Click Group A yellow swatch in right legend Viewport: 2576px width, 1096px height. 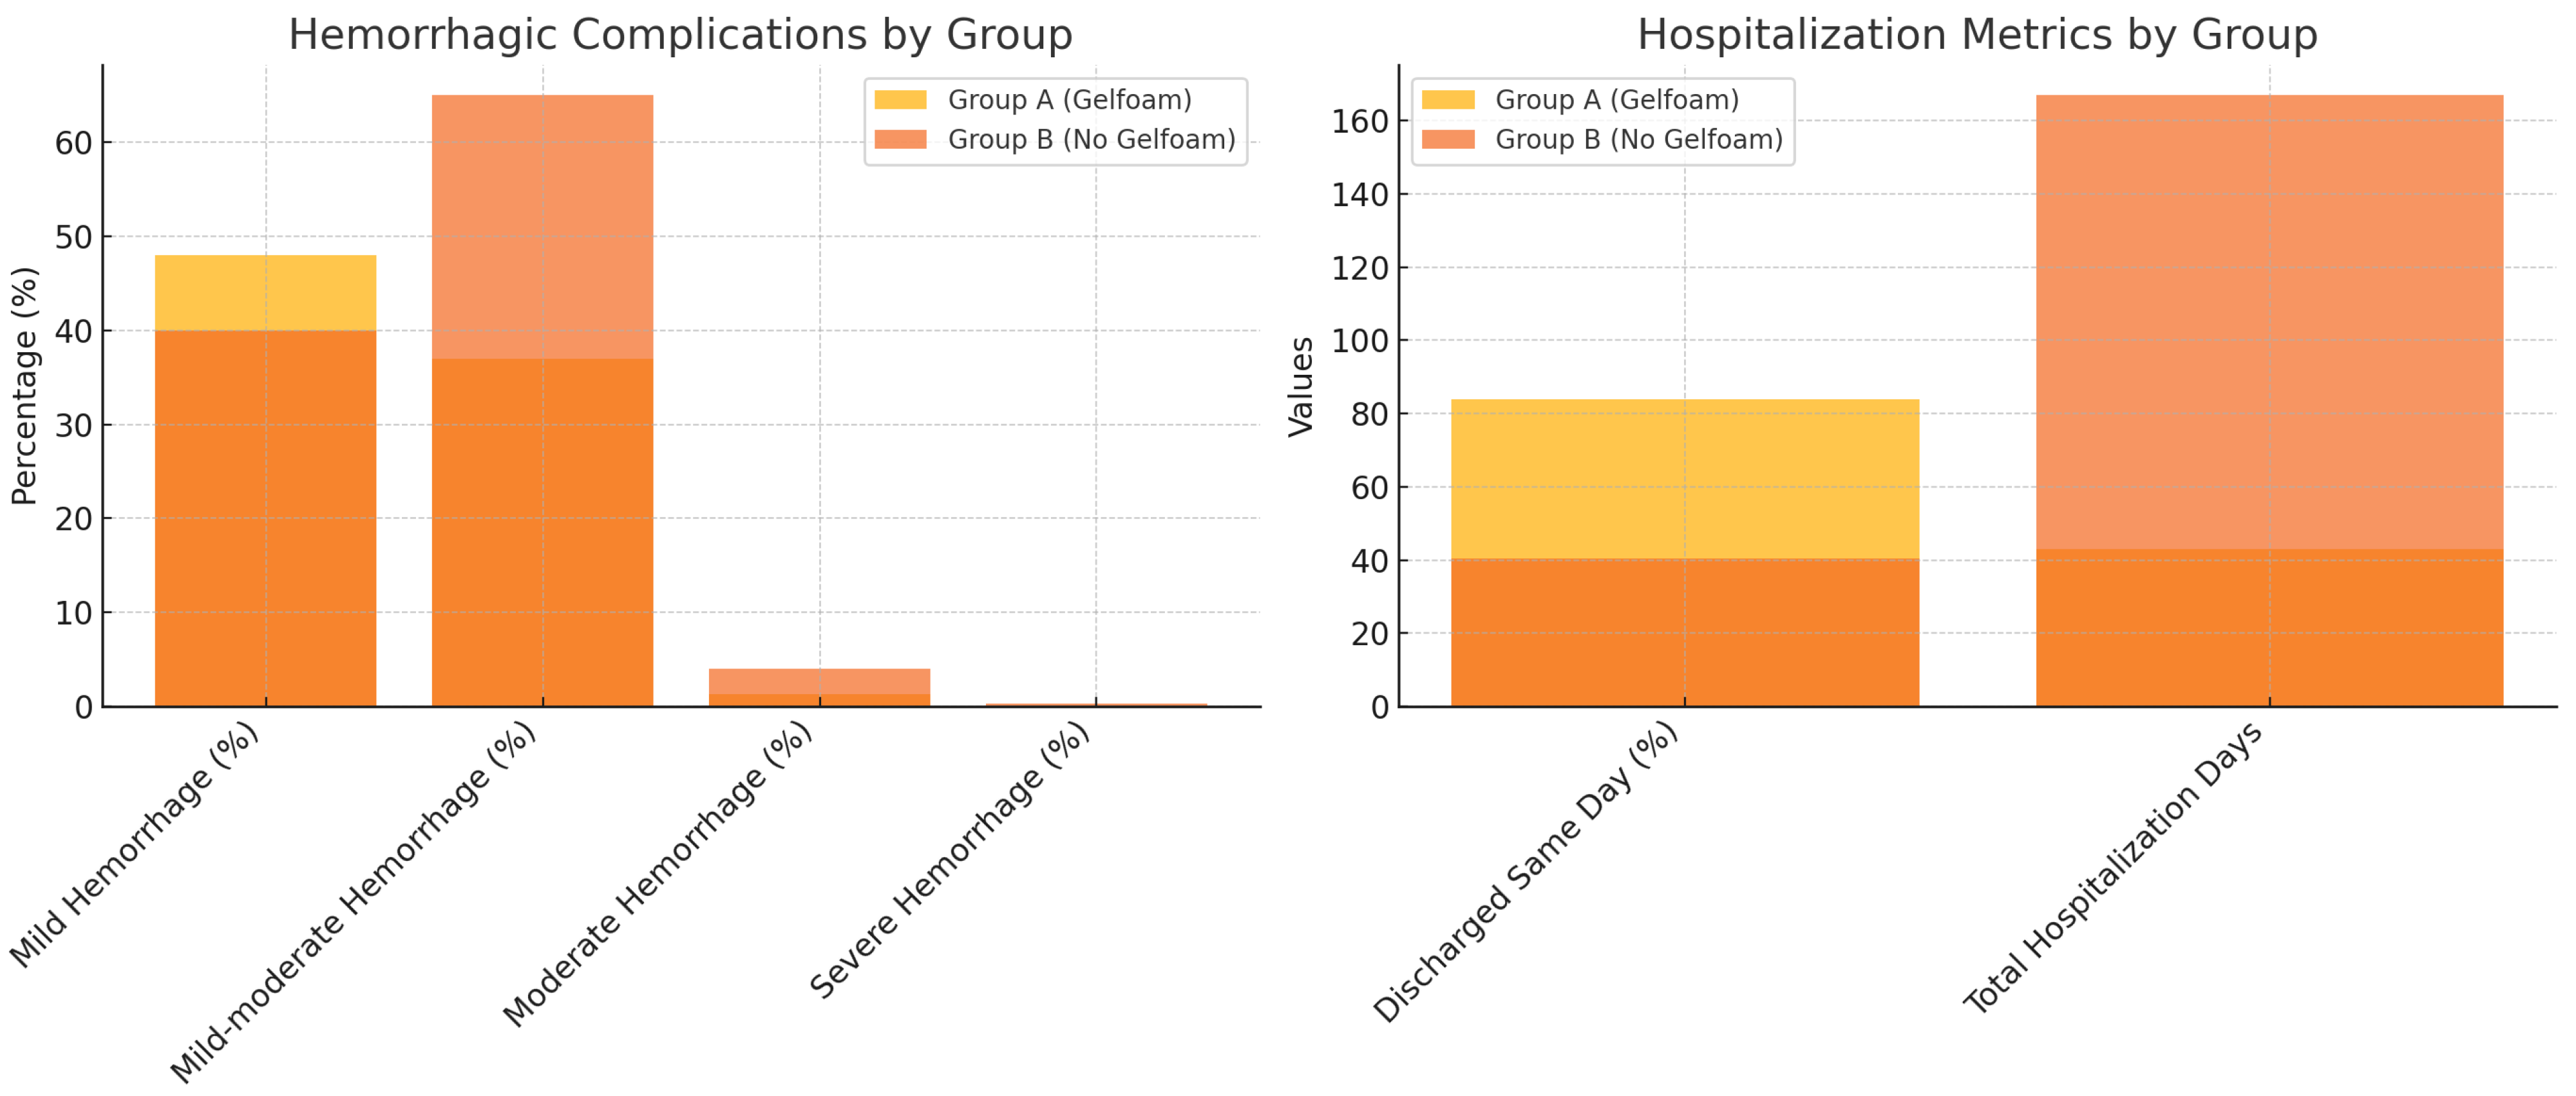(1447, 100)
